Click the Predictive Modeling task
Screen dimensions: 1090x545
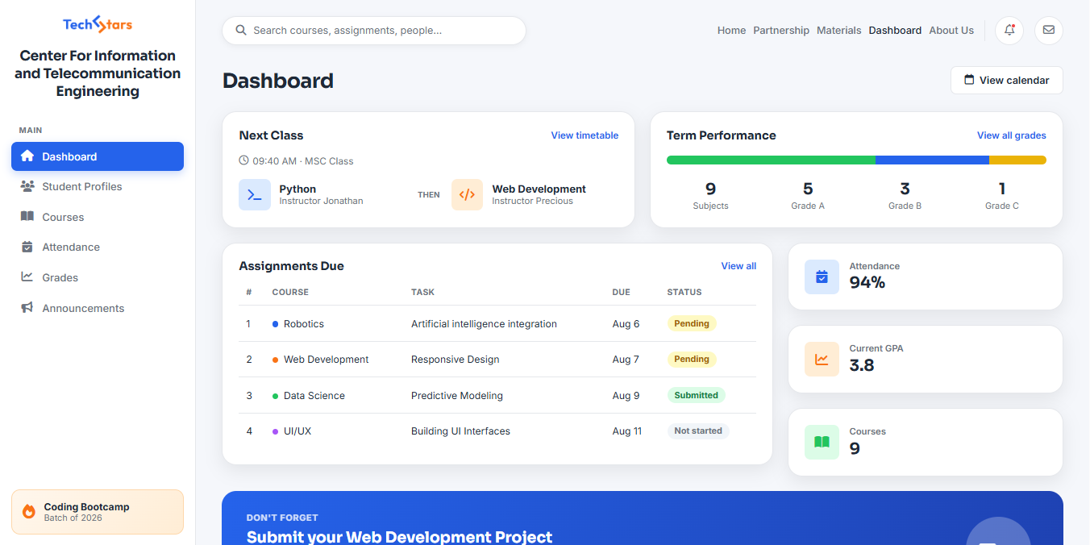(457, 396)
